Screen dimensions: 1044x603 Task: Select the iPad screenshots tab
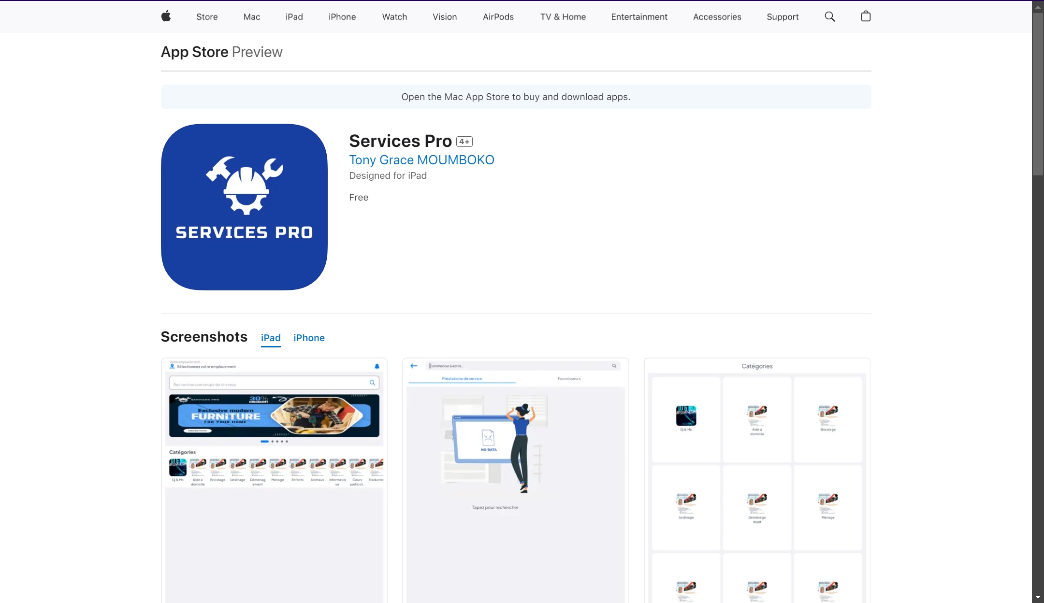pos(271,338)
